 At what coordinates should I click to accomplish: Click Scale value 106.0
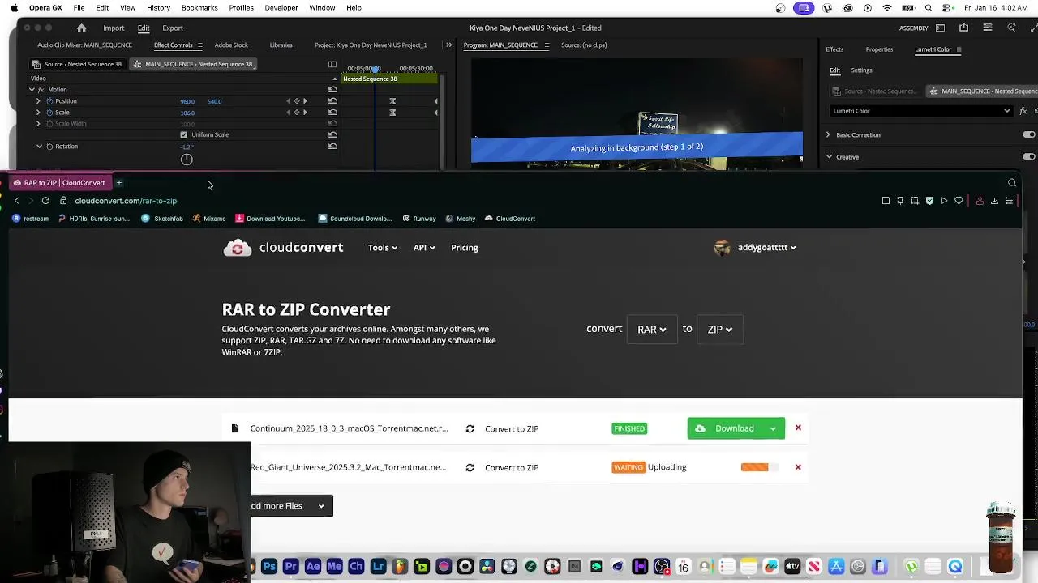click(x=187, y=113)
